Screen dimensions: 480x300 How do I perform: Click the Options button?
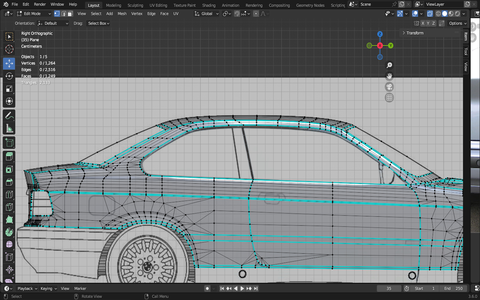tap(458, 23)
